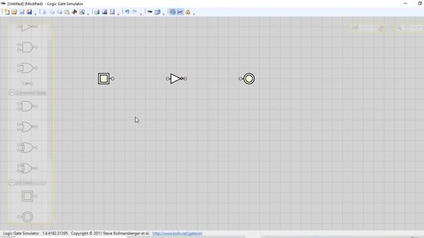Viewport: 424px width, 238px height.
Task: Undo the last action
Action: click(x=127, y=12)
